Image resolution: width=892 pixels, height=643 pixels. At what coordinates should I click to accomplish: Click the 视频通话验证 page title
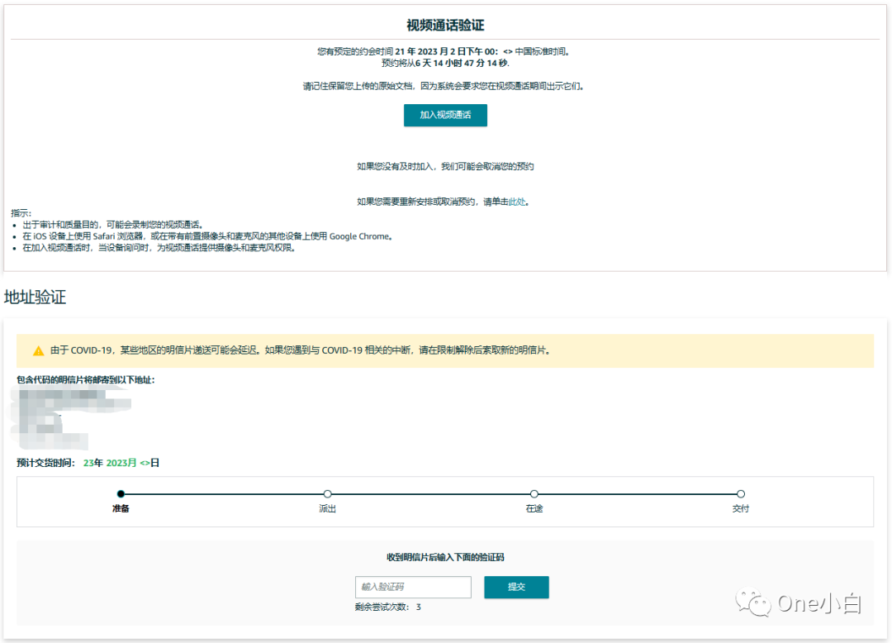[x=444, y=23]
